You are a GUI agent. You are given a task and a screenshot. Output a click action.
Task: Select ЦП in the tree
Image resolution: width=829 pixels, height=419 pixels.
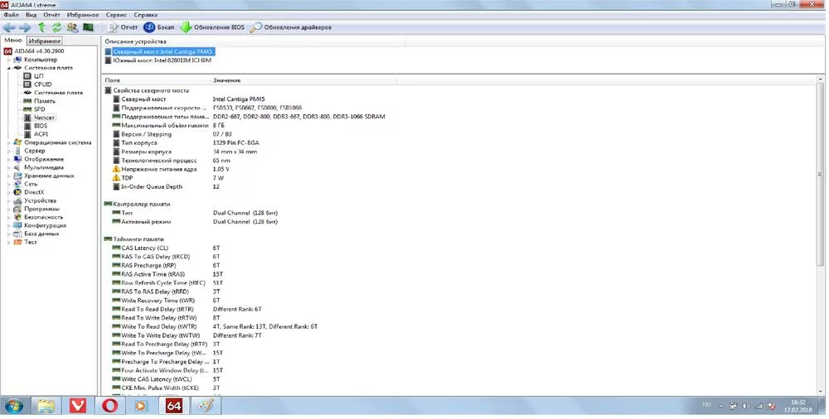(x=34, y=76)
